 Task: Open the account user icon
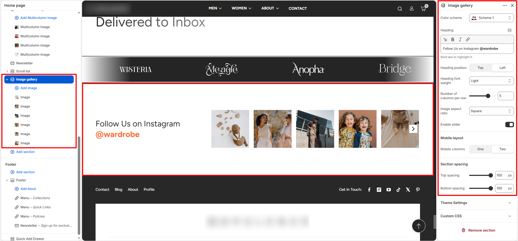[x=412, y=9]
